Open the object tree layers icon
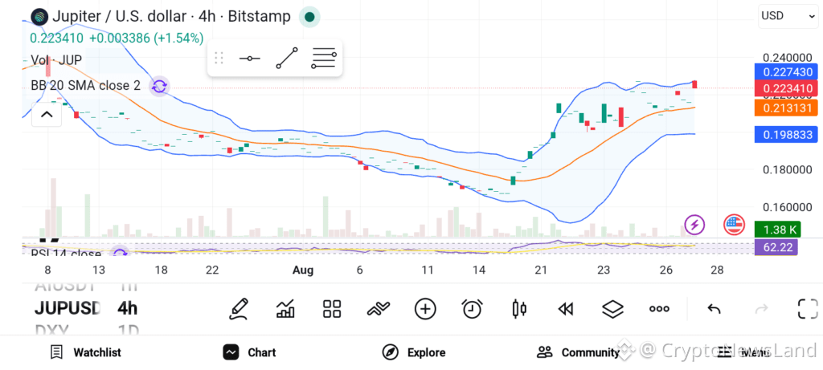The image size is (823, 370). pyautogui.click(x=612, y=309)
